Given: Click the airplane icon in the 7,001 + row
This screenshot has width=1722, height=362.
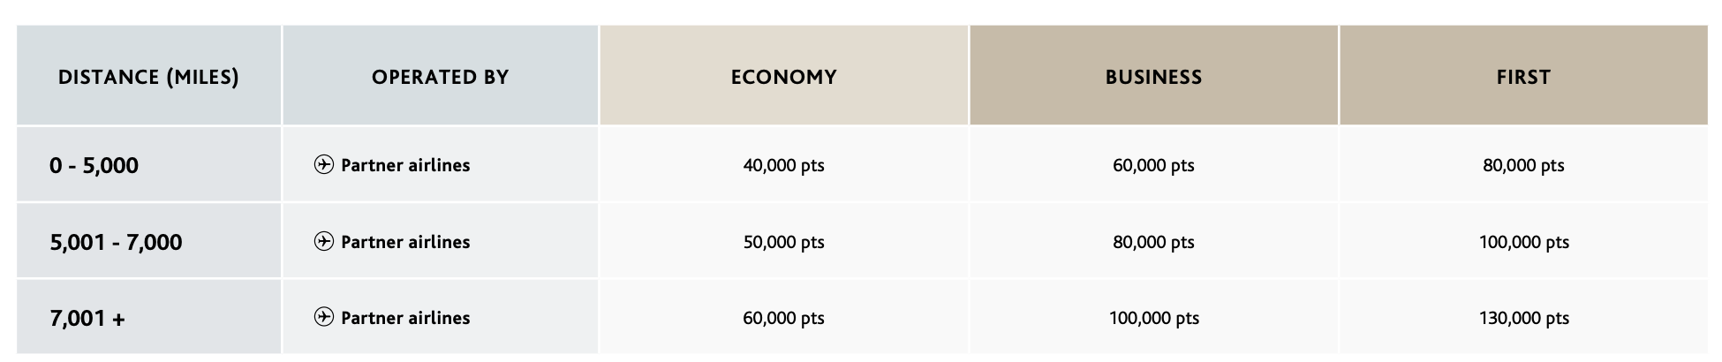Looking at the screenshot, I should (x=324, y=318).
